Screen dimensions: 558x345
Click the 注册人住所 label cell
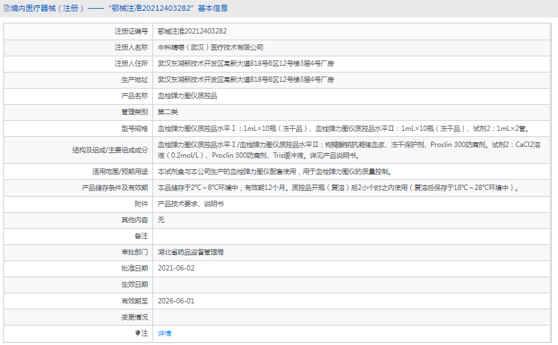[x=79, y=64]
